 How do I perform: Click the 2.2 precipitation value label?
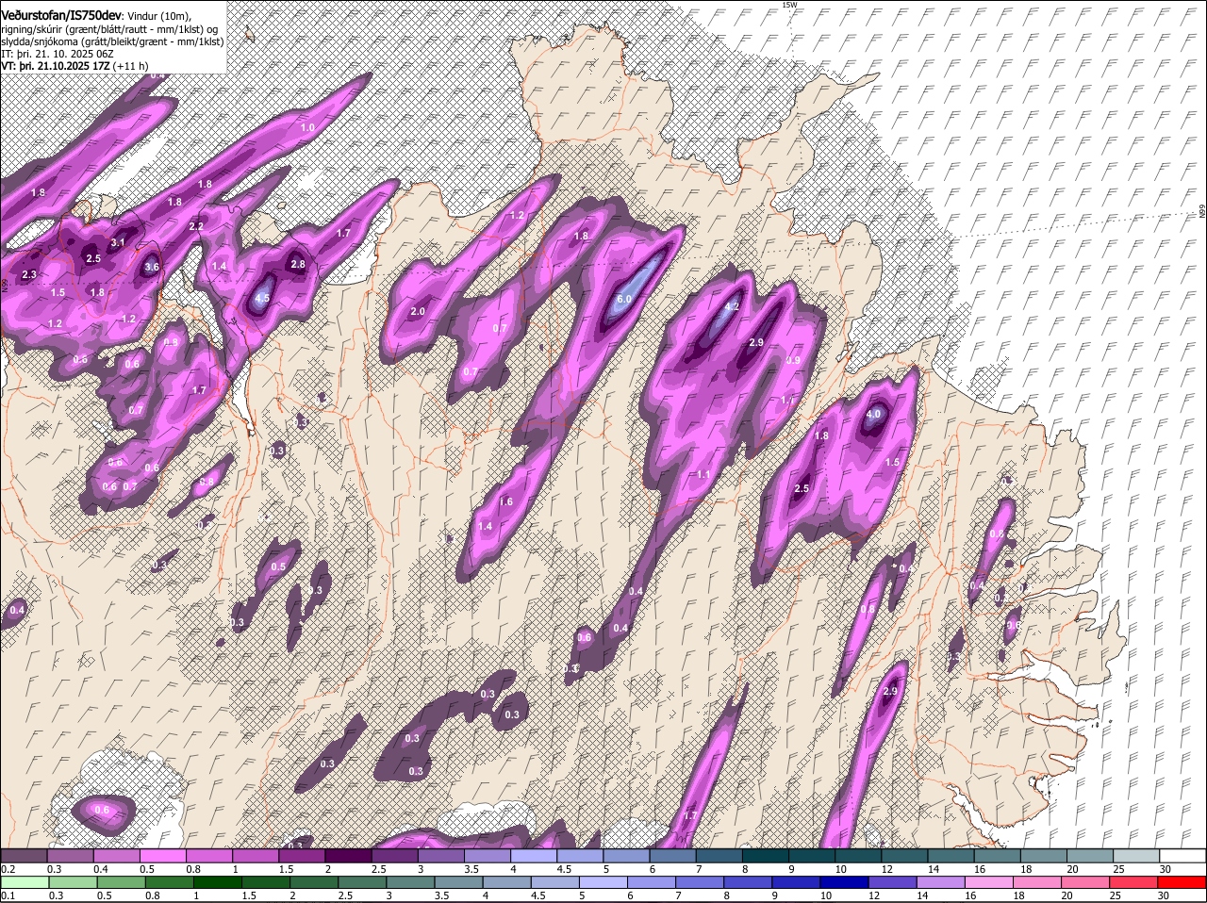click(x=196, y=227)
